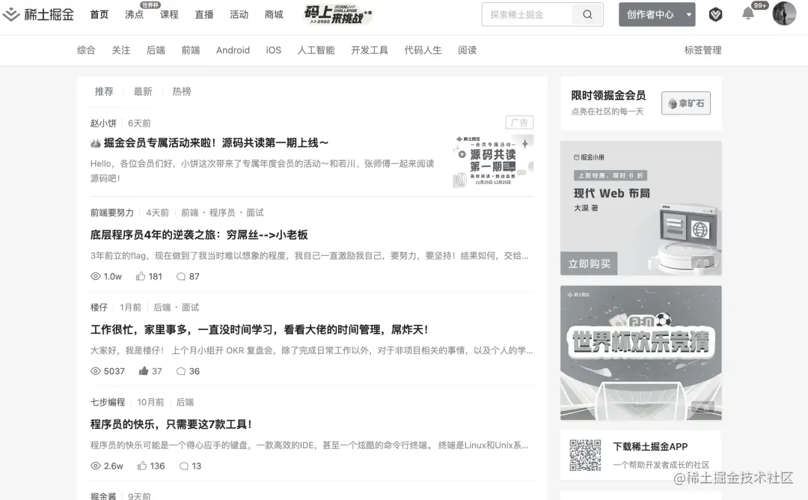The height and width of the screenshot is (500, 808).
Task: Click the search magnifier icon
Action: tap(587, 14)
